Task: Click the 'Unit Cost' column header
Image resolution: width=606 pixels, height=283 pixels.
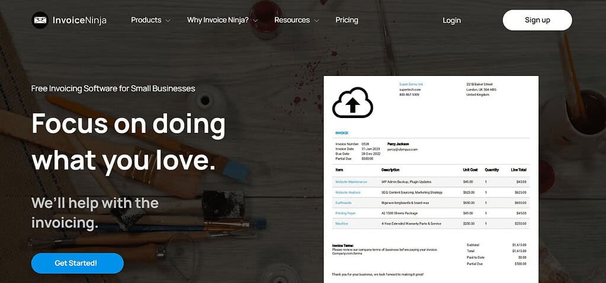Action: (x=470, y=170)
